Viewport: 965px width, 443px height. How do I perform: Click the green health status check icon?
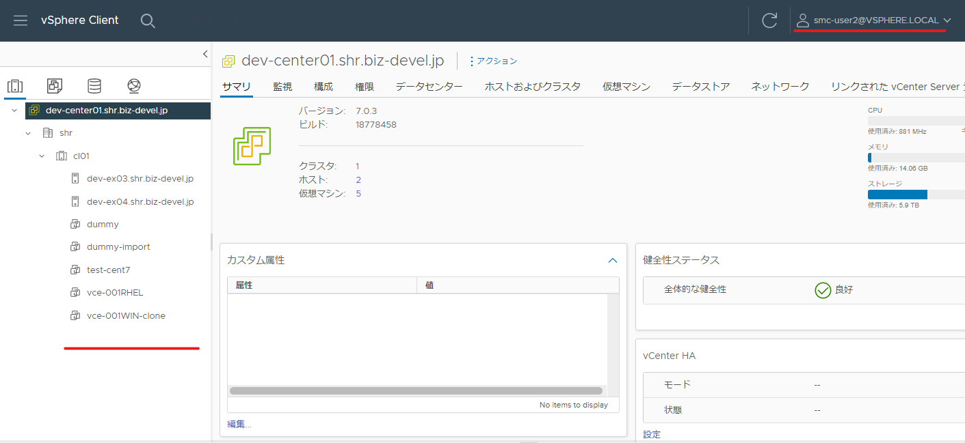click(823, 290)
